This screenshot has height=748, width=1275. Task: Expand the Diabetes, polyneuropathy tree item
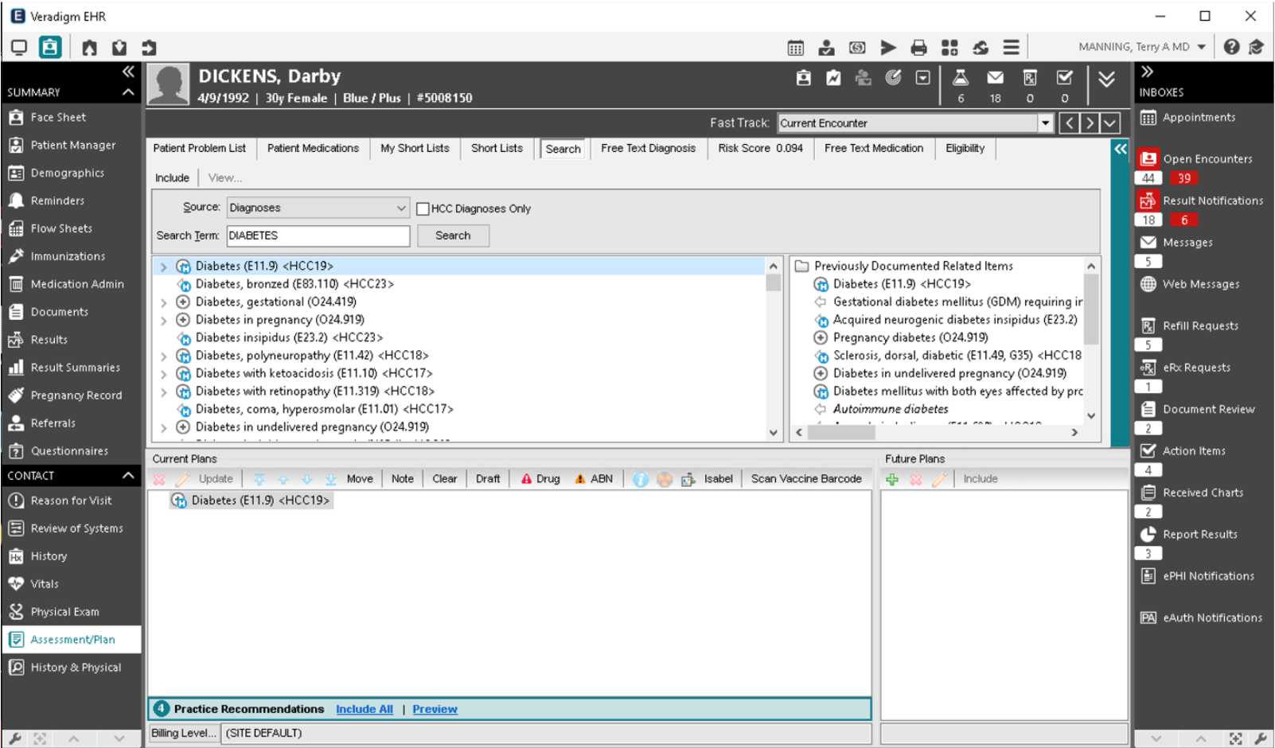163,356
